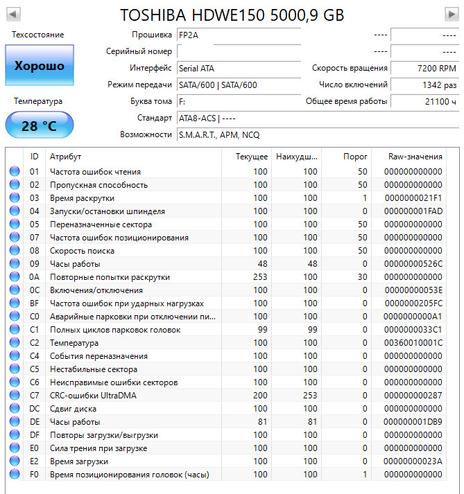Click the Прошивка field showing FP2A
This screenshot has height=494, width=464.
(x=238, y=35)
